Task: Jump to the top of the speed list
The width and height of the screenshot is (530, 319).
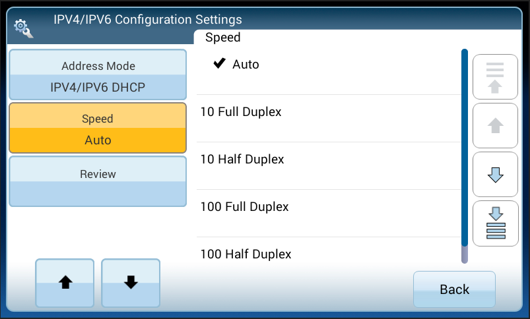Action: [x=495, y=77]
